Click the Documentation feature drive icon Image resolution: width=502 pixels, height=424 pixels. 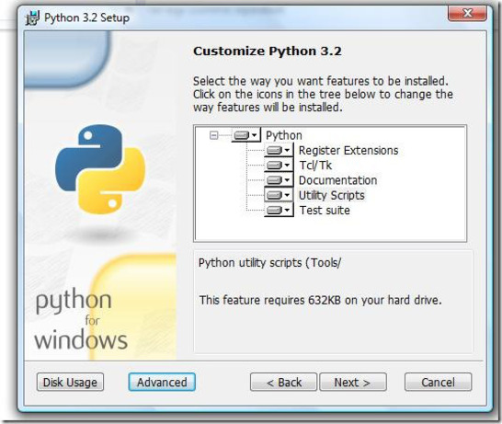pyautogui.click(x=274, y=180)
